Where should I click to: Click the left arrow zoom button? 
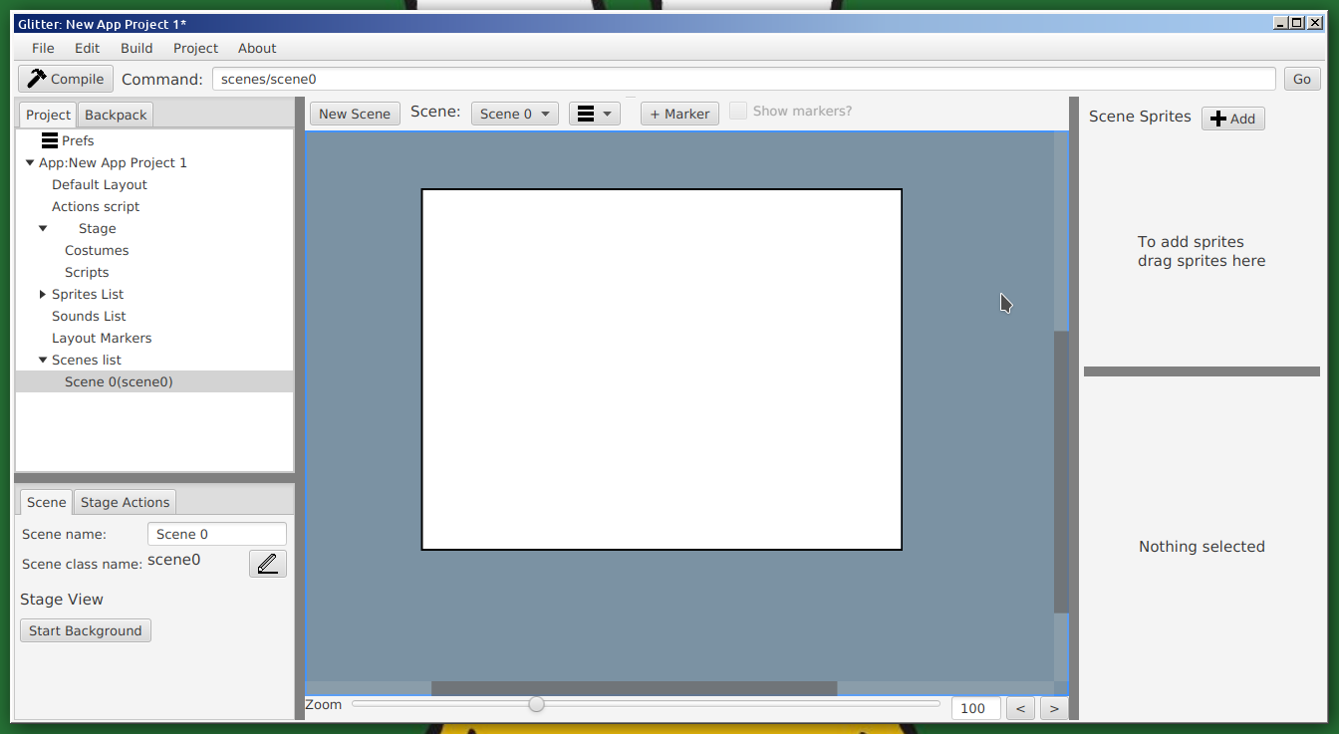(1020, 708)
